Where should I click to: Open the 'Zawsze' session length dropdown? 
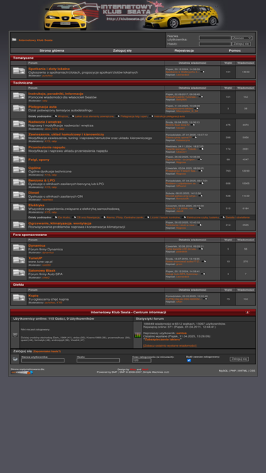tap(242, 38)
